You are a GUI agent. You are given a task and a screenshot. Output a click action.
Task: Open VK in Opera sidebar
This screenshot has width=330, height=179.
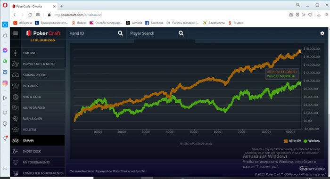(5, 72)
